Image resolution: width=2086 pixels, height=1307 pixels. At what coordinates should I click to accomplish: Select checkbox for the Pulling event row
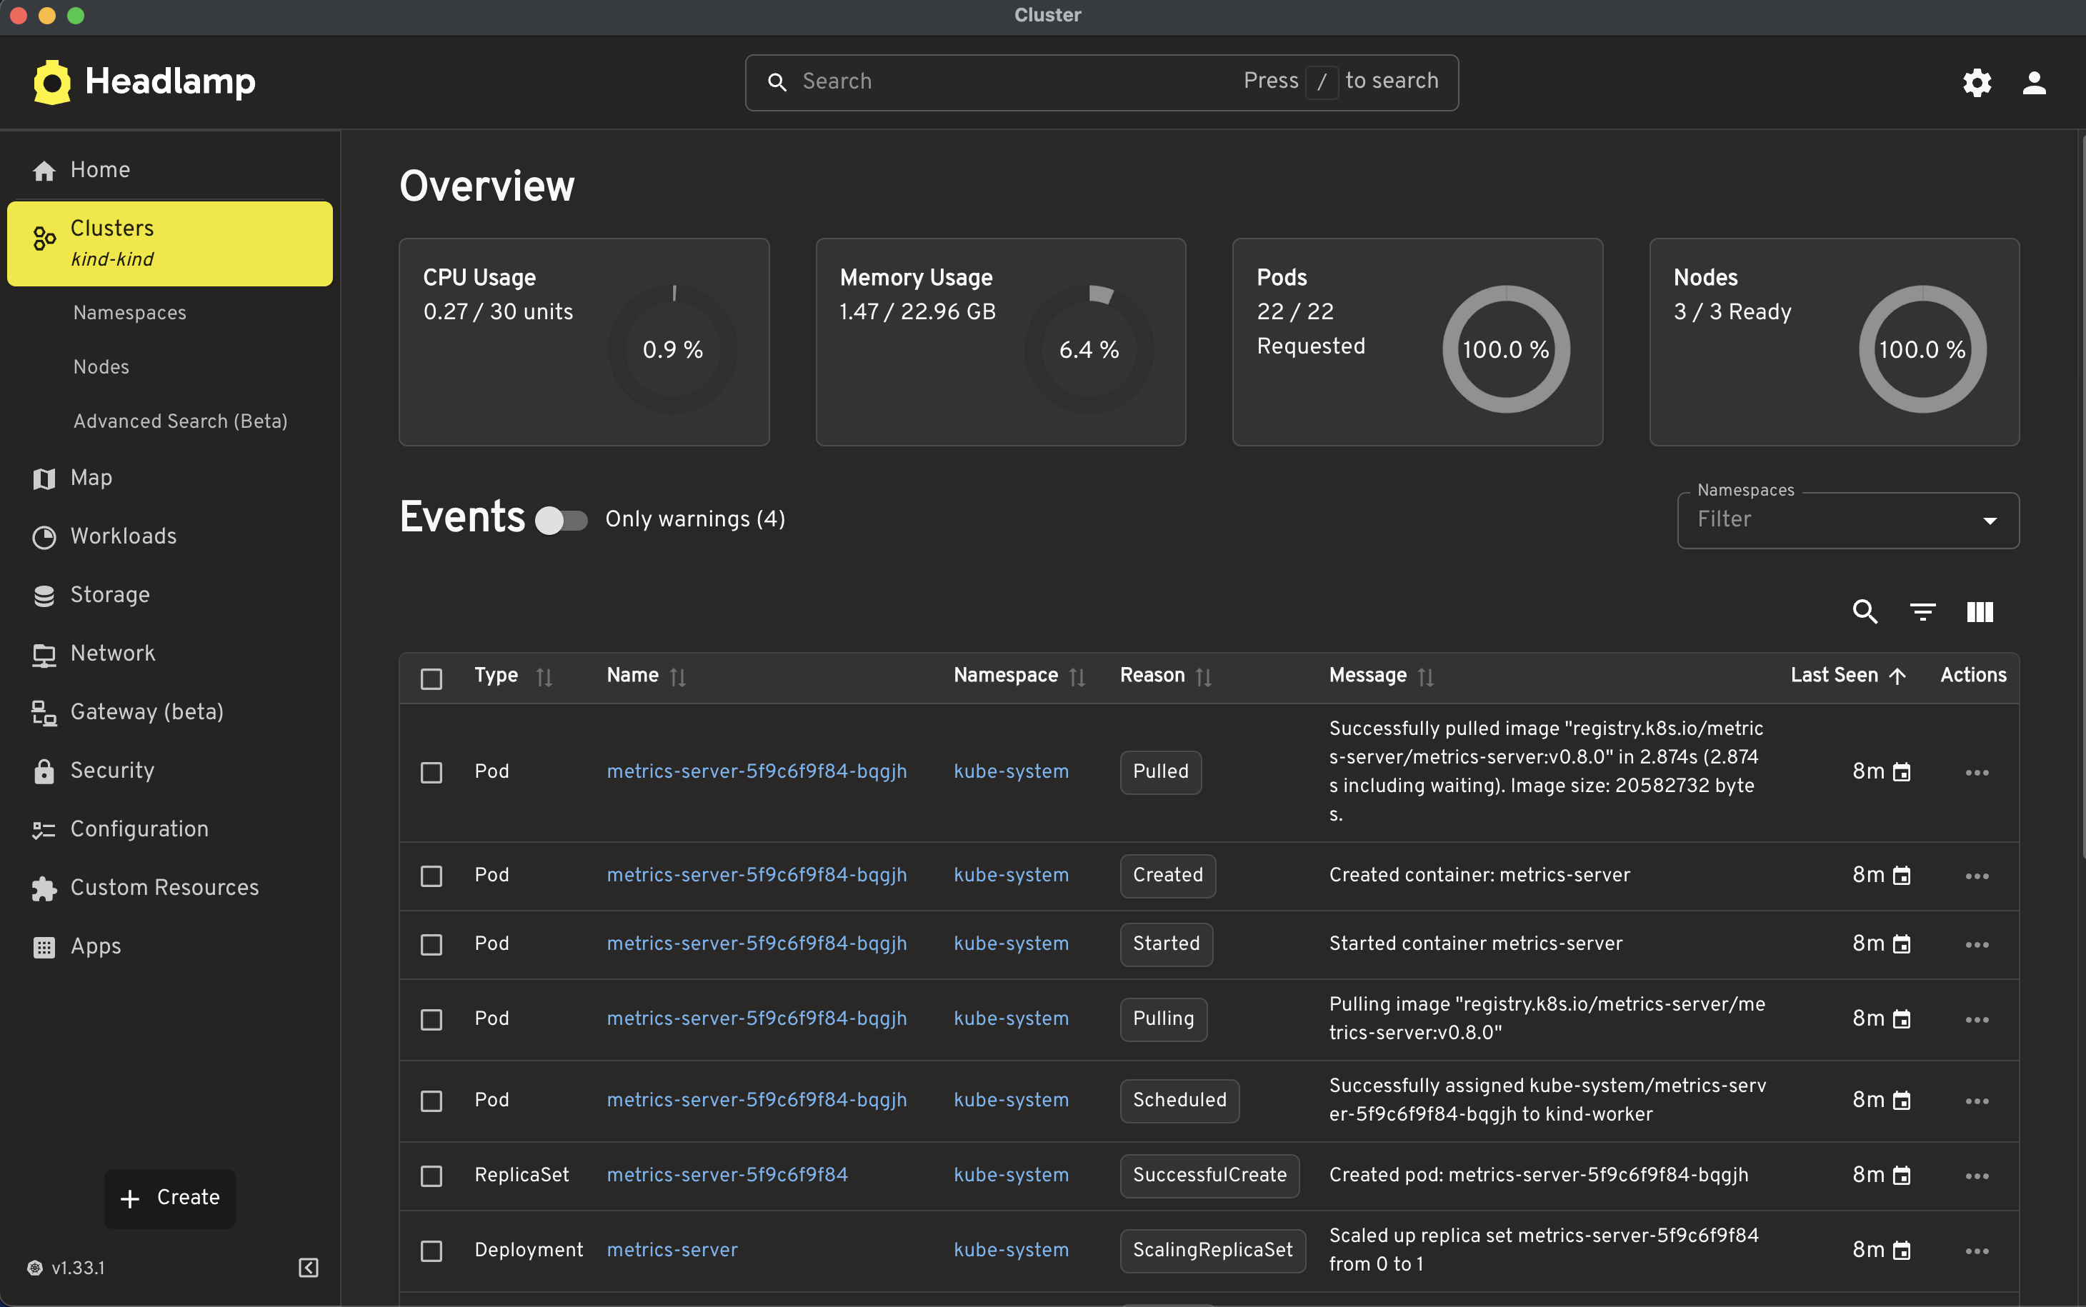431,1019
